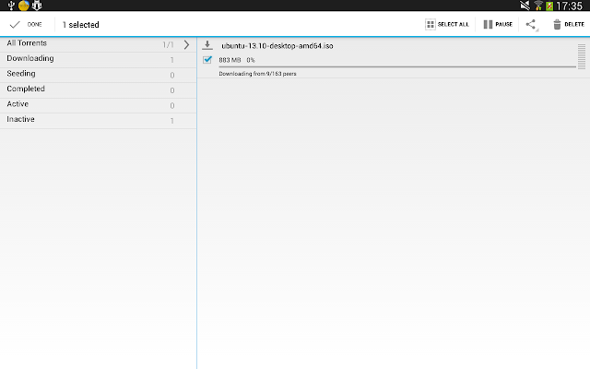The width and height of the screenshot is (590, 369).
Task: Tap "Downloading from 9/163 peers" status text
Action: click(257, 74)
